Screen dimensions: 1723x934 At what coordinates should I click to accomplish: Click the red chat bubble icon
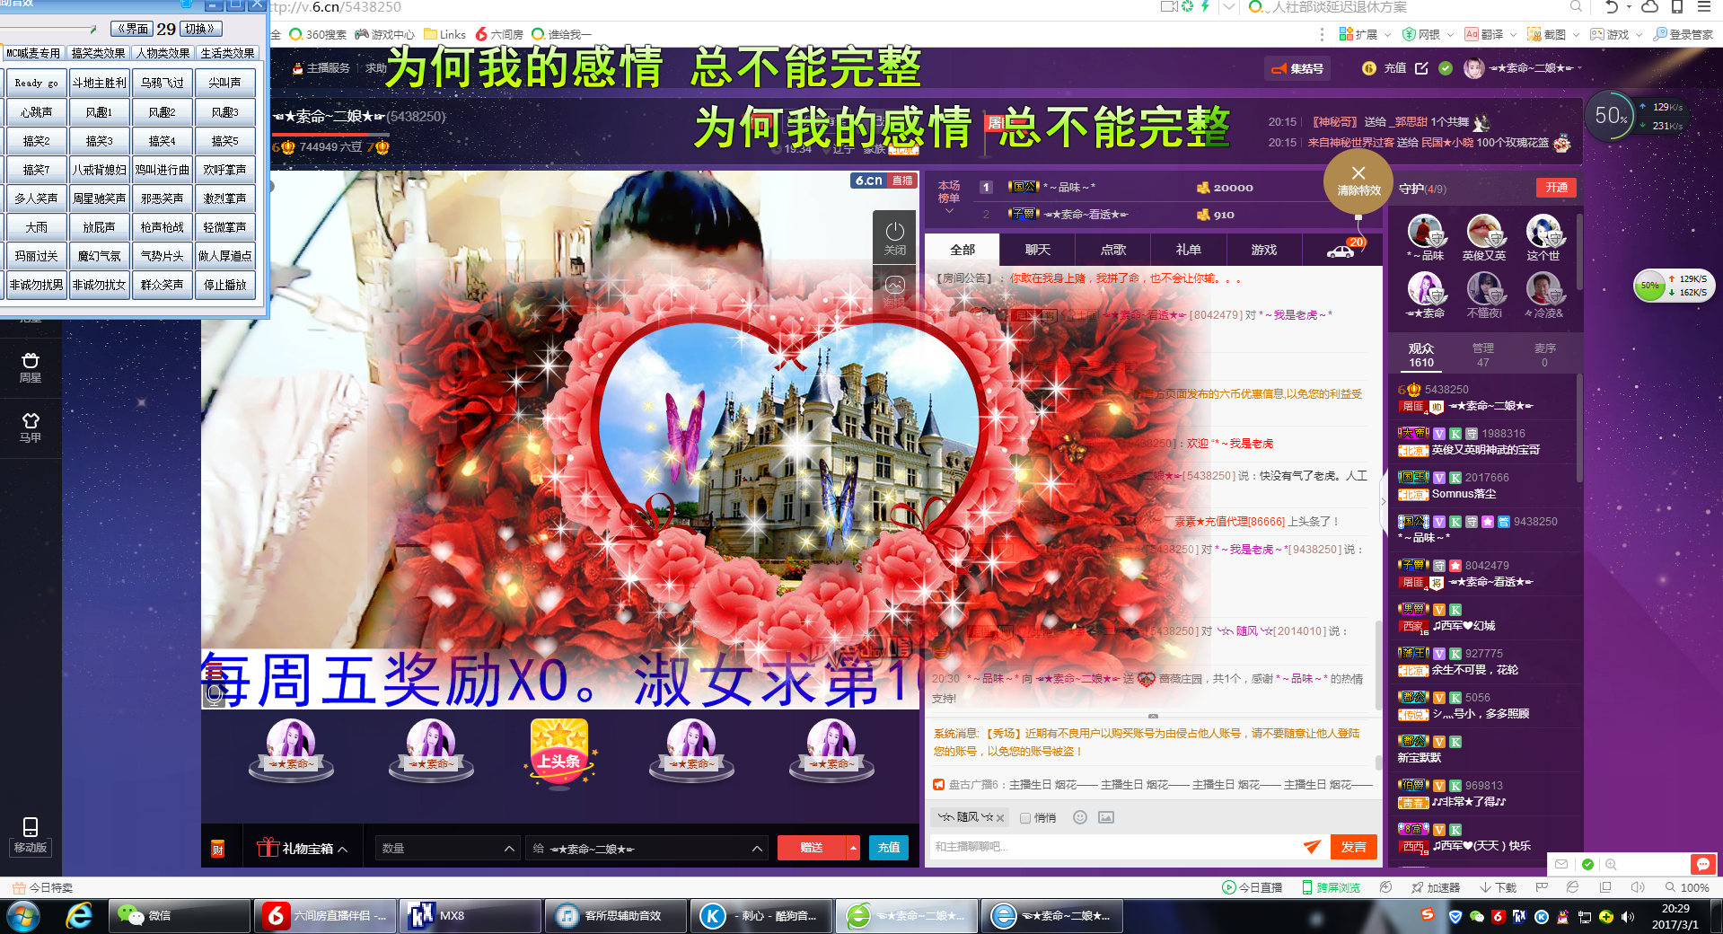(1702, 864)
